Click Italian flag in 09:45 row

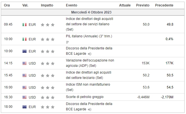tap(25, 25)
